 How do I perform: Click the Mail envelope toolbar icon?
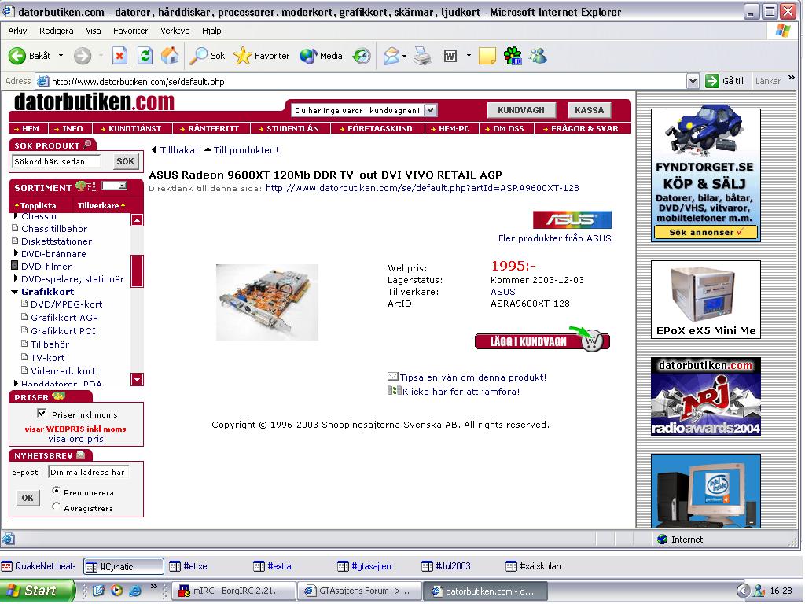[391, 56]
